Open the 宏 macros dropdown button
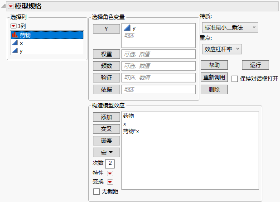Image resolution: width=280 pixels, height=202 pixels. pyautogui.click(x=106, y=152)
